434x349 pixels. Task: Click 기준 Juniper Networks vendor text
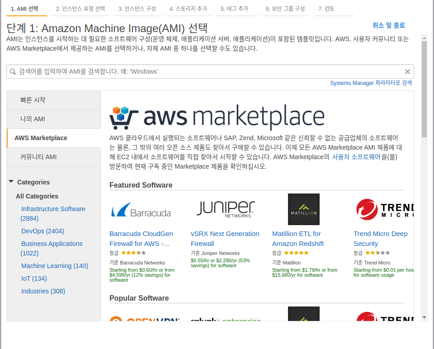215,253
